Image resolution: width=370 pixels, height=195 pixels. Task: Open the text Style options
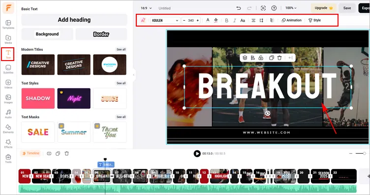[314, 20]
